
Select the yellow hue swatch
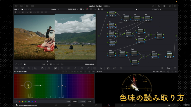click(23, 102)
